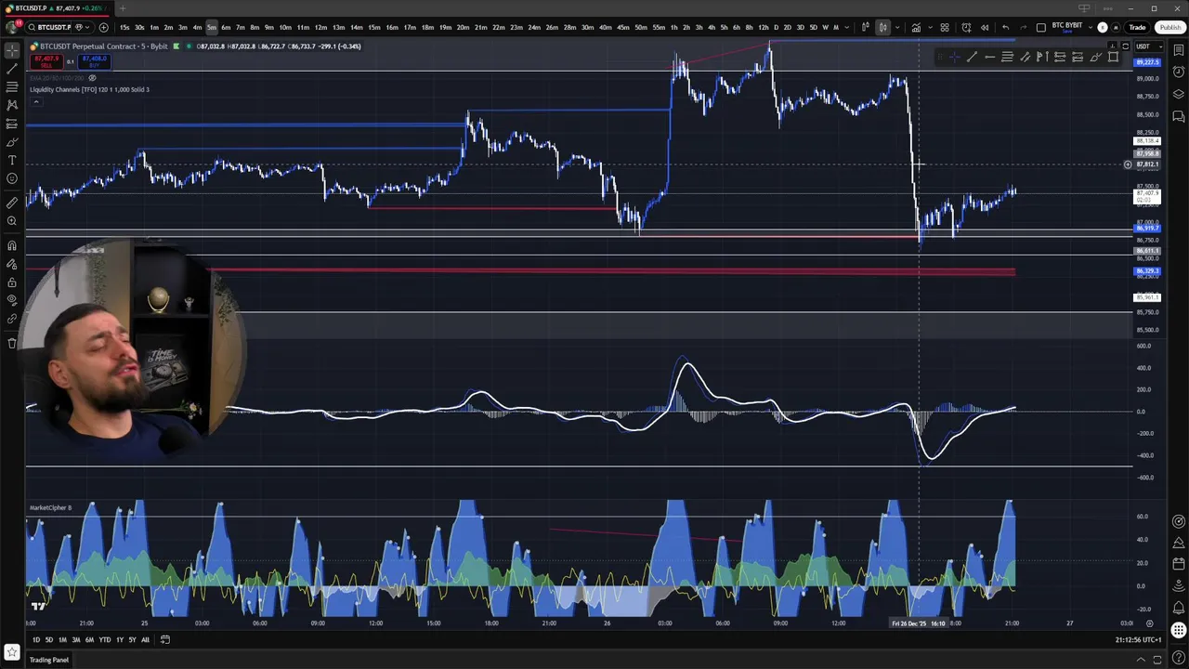Select the All date range

(145, 639)
